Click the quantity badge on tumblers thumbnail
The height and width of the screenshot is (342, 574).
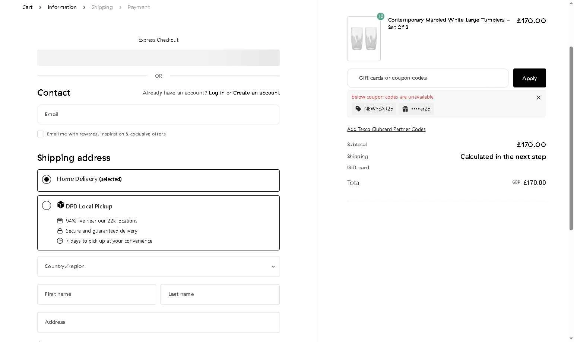(x=380, y=16)
